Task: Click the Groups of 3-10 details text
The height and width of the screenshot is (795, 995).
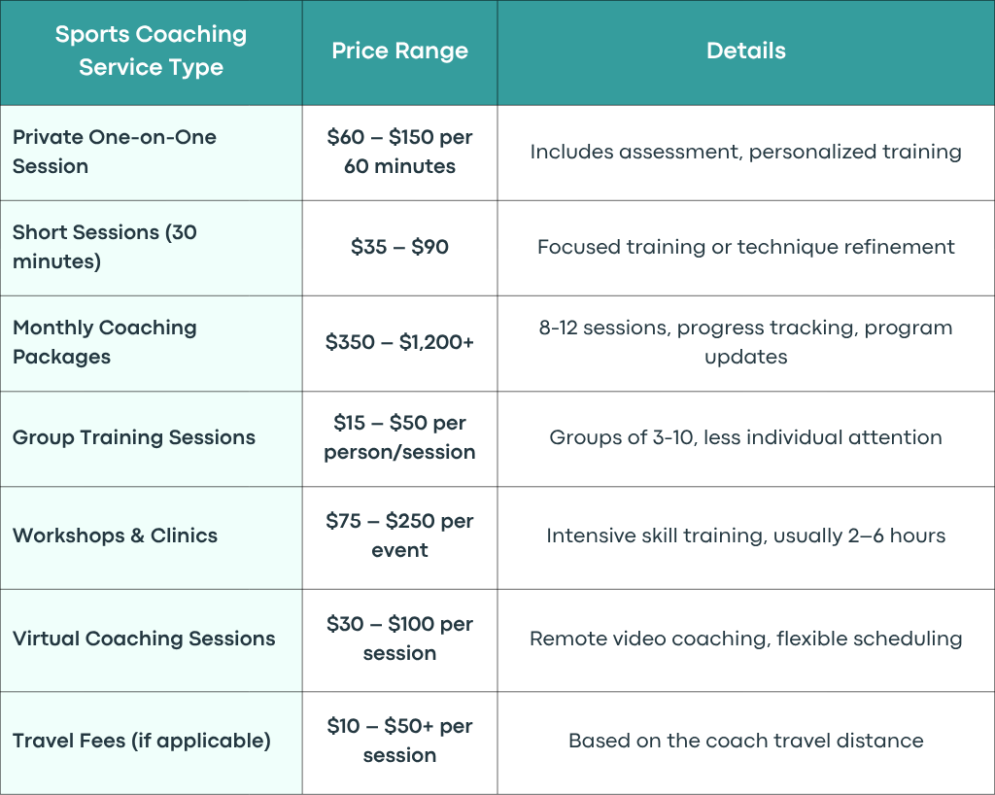Action: coord(746,437)
